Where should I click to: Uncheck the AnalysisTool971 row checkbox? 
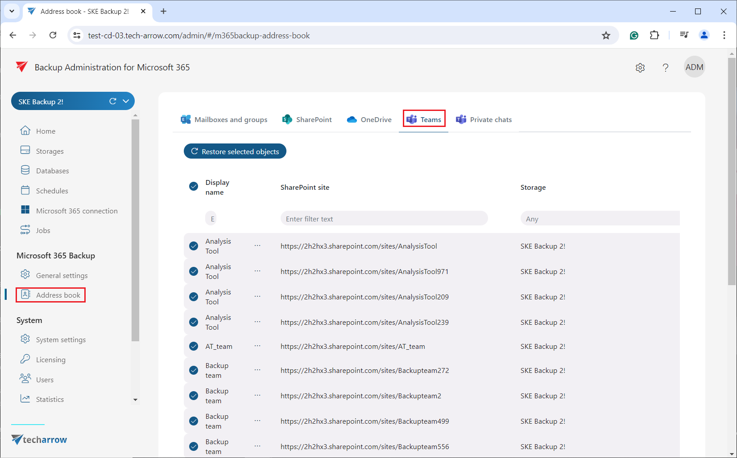194,271
